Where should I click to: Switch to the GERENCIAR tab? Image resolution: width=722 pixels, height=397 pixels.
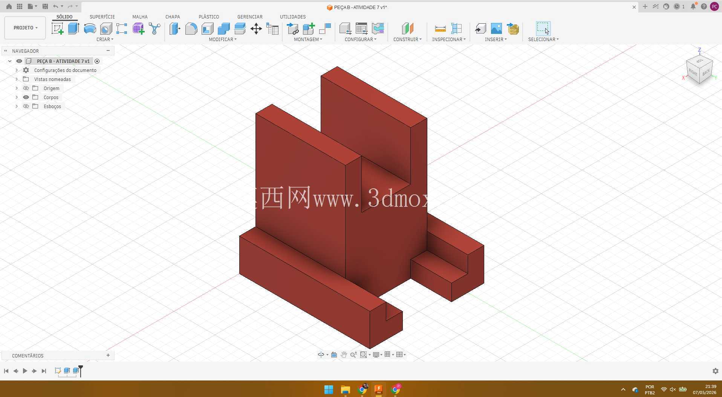250,17
